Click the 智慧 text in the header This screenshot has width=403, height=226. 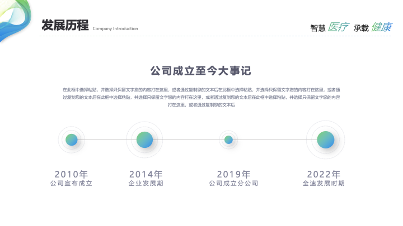[x=318, y=28]
